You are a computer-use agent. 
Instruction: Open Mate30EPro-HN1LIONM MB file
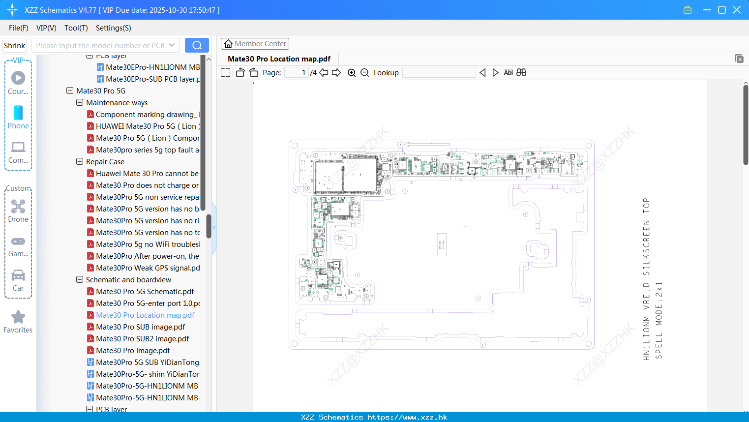(149, 67)
